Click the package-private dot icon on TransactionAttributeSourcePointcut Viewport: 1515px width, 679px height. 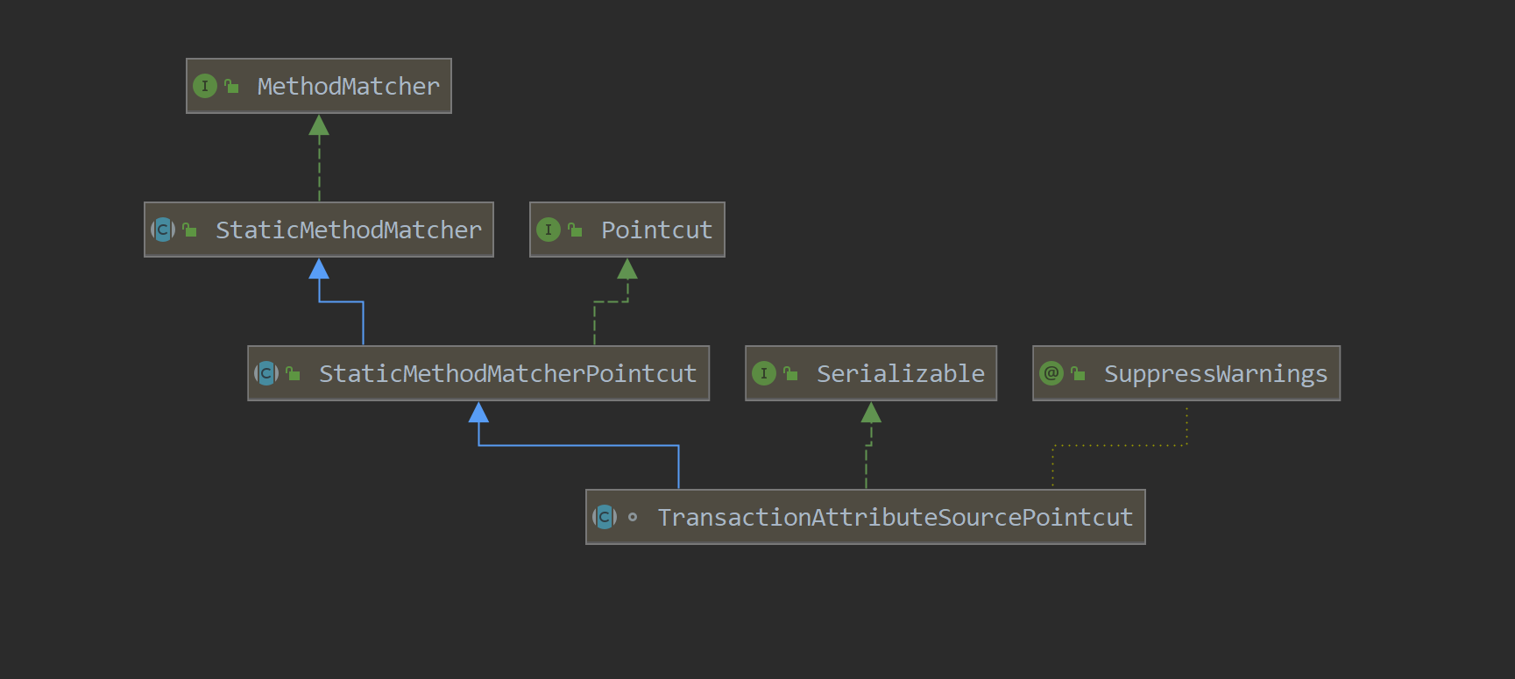coord(633,517)
